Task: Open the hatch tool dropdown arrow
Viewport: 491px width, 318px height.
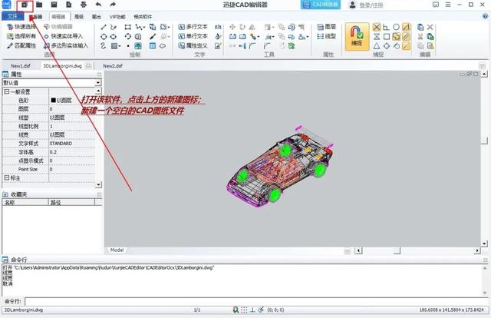Action: pos(120,46)
